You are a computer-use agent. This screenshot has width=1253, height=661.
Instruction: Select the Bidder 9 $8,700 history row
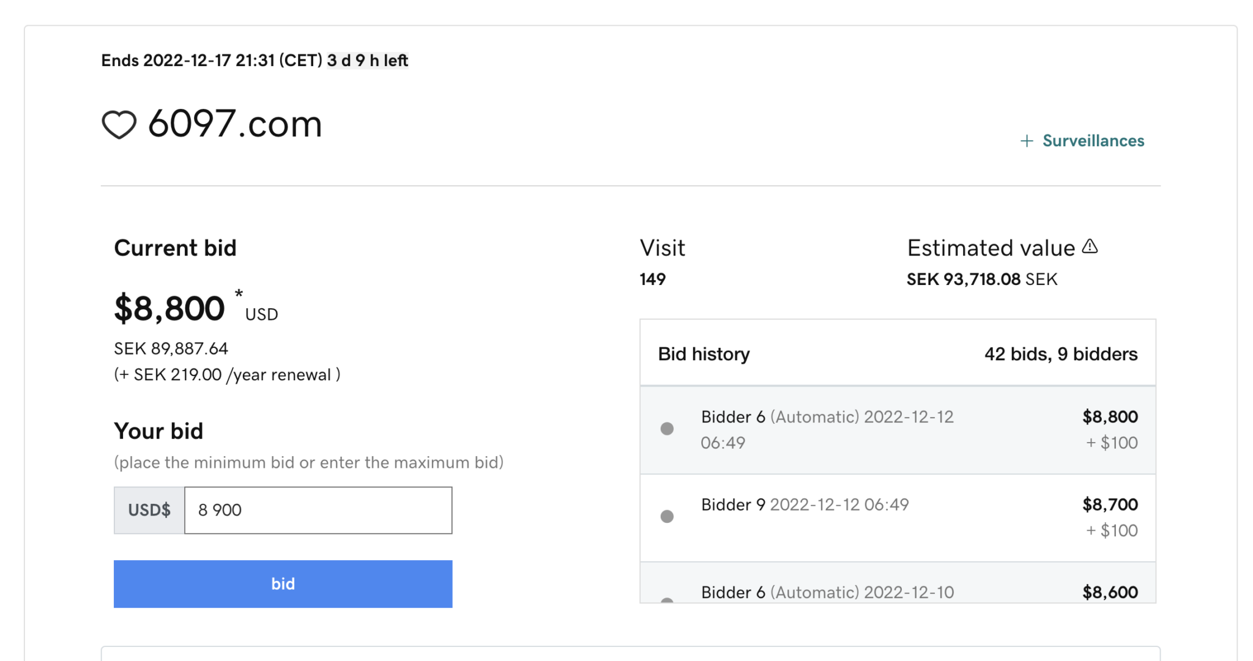(x=898, y=518)
